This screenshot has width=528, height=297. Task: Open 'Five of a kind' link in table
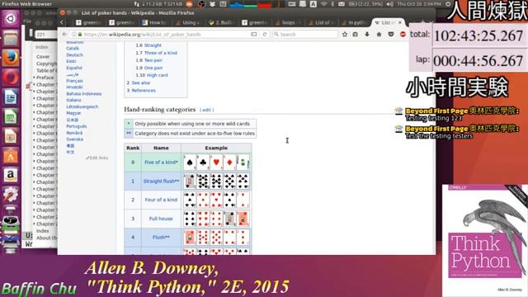pyautogui.click(x=160, y=163)
